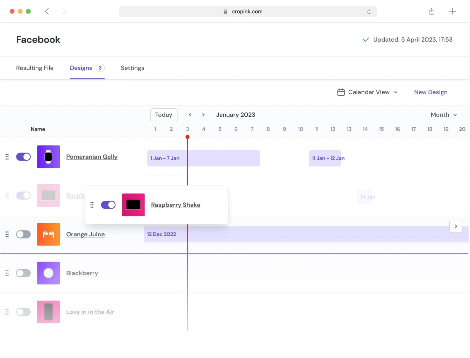Jump to Today on the calendar
Image resolution: width=470 pixels, height=358 pixels.
click(x=164, y=114)
